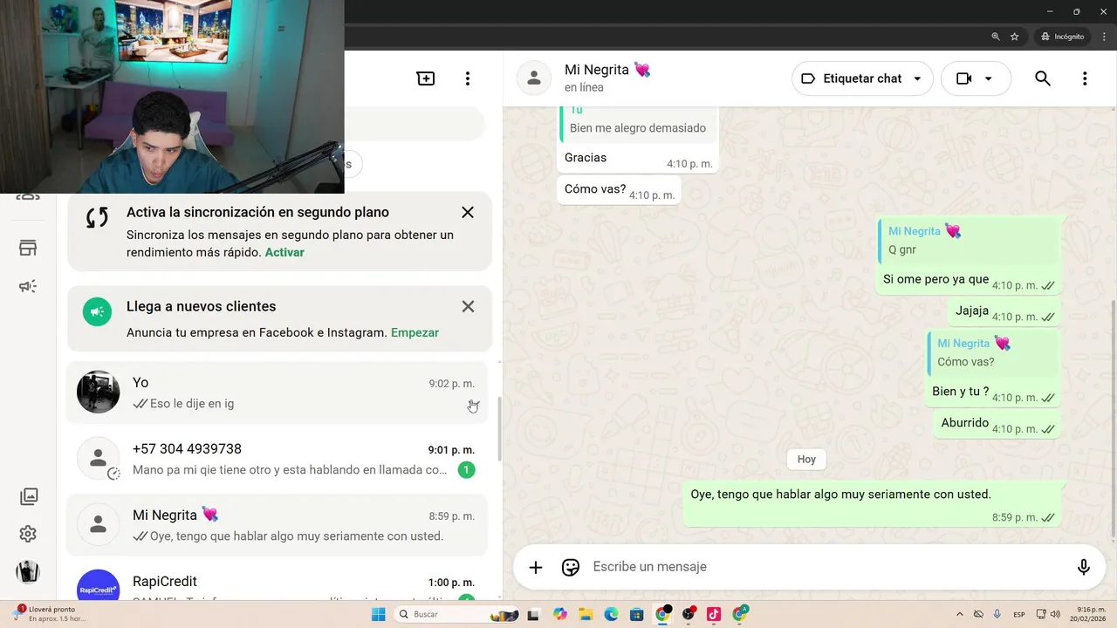Viewport: 1117px width, 628px height.
Task: Click the Oye, tengo que hablar message
Action: tap(873, 504)
